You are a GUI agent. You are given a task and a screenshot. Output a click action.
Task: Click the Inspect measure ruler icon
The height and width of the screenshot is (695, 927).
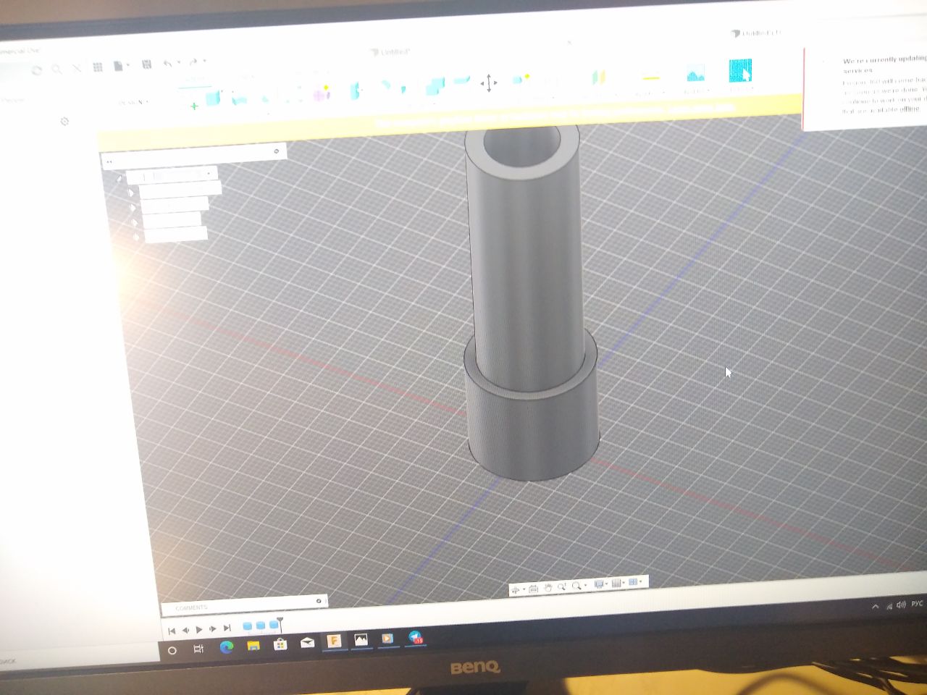click(x=650, y=77)
